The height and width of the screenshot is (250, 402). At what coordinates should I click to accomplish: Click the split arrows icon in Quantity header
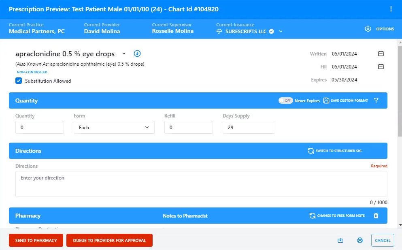(376, 100)
